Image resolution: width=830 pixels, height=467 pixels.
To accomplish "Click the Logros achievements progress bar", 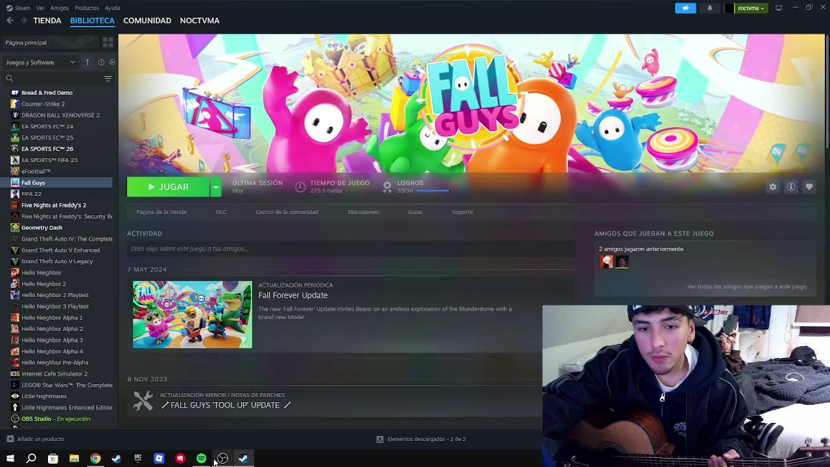I will point(433,191).
